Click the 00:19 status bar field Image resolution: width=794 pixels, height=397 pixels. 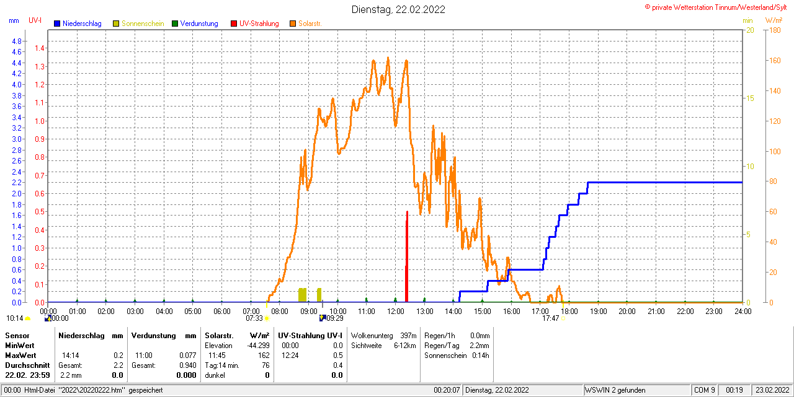pyautogui.click(x=734, y=390)
